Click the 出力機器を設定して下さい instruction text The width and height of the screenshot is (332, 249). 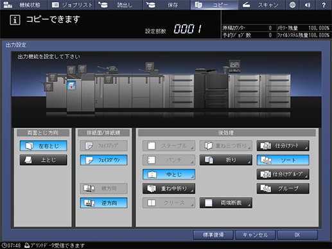click(49, 56)
